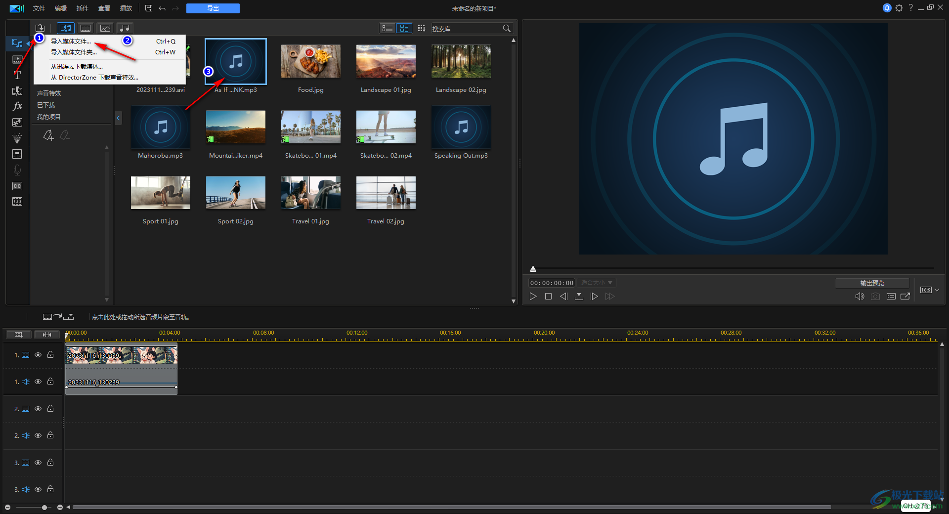Screen dimensions: 949x514
Task: Lock video track 1
Action: pyautogui.click(x=50, y=354)
